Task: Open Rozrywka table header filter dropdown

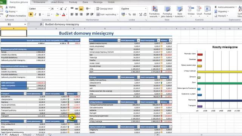Action: [25, 121]
